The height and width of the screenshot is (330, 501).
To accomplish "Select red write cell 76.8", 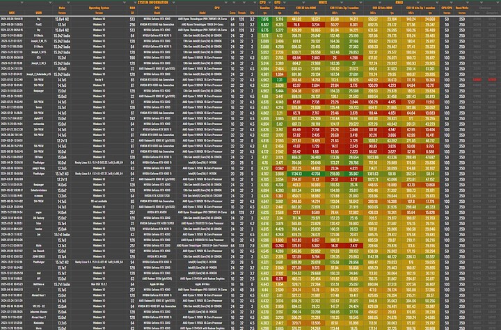I will 296,24.
